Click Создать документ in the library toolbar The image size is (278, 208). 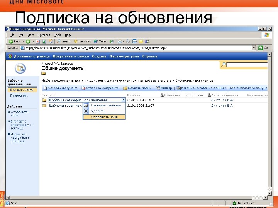coord(61,88)
